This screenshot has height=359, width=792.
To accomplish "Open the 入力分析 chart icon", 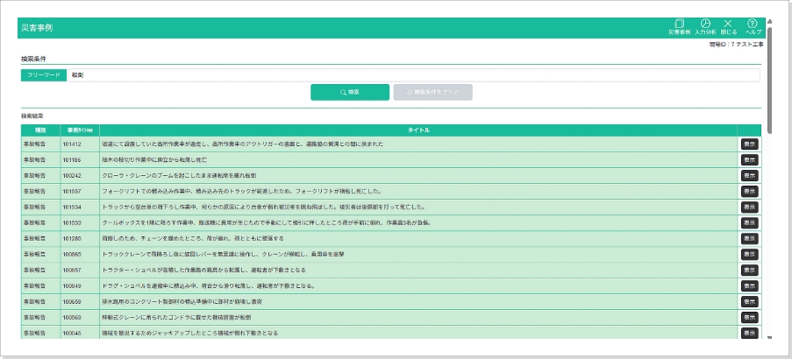I will (705, 25).
